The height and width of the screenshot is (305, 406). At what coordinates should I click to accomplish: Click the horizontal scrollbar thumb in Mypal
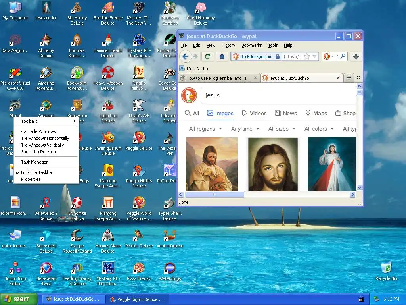tap(214, 195)
